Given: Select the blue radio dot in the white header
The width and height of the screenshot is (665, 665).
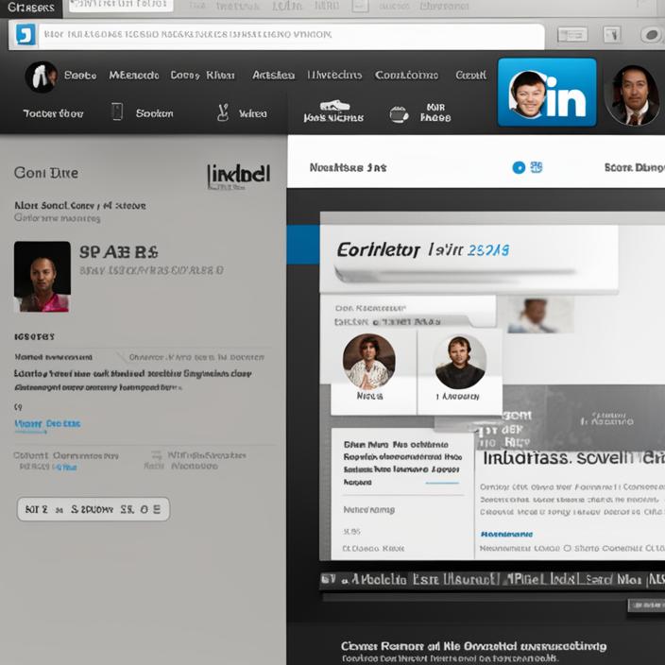Looking at the screenshot, I should tap(519, 167).
